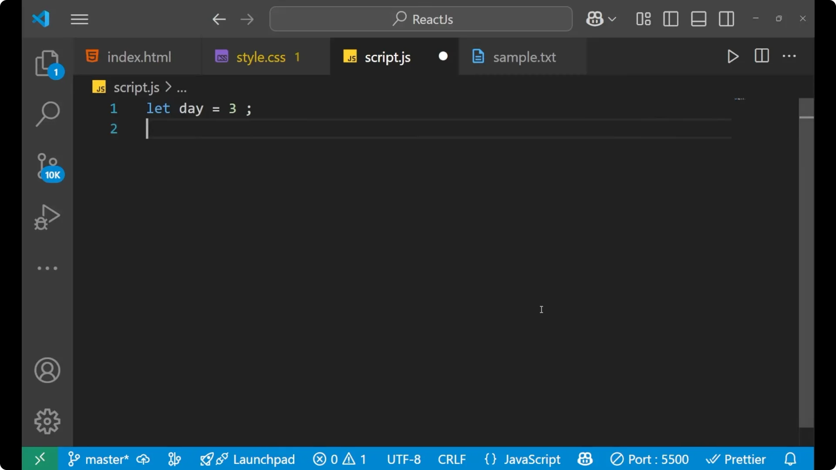Toggle the panel layout visibility
The image size is (836, 470).
tap(698, 19)
